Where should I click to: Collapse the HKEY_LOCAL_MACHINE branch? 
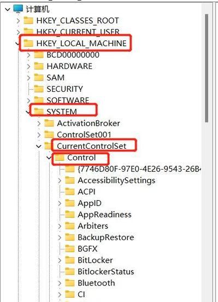pyautogui.click(x=17, y=44)
